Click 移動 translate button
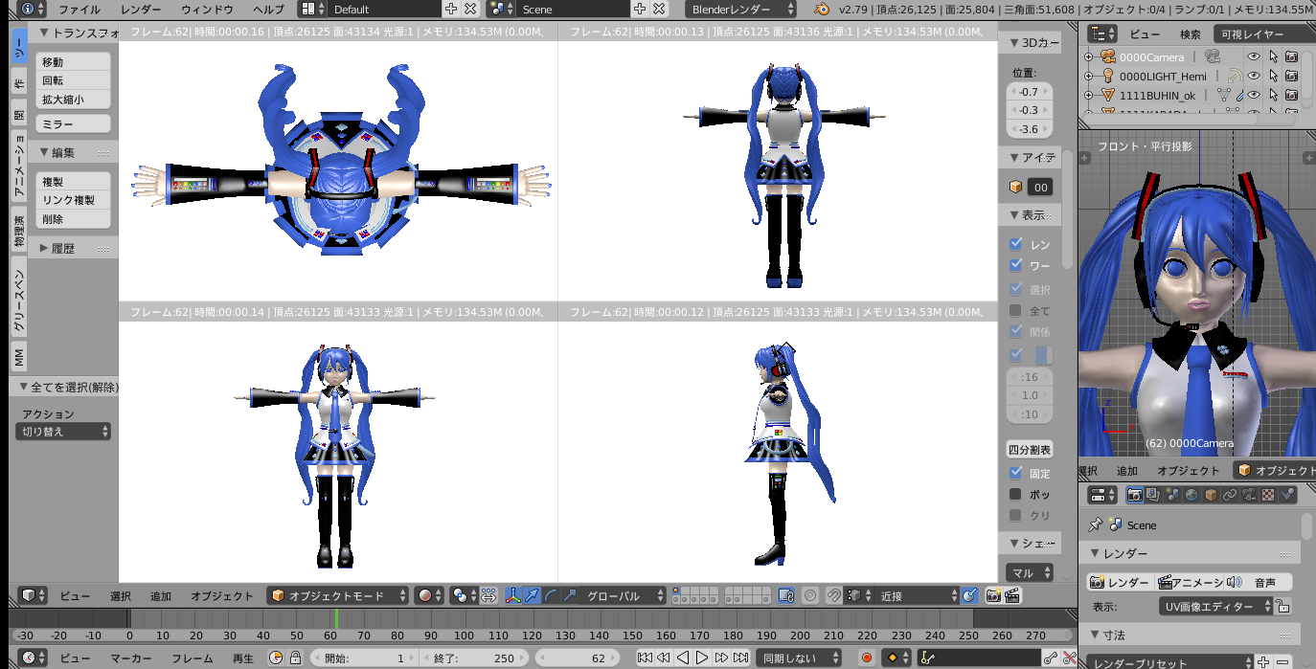This screenshot has height=669, width=1316. [74, 61]
